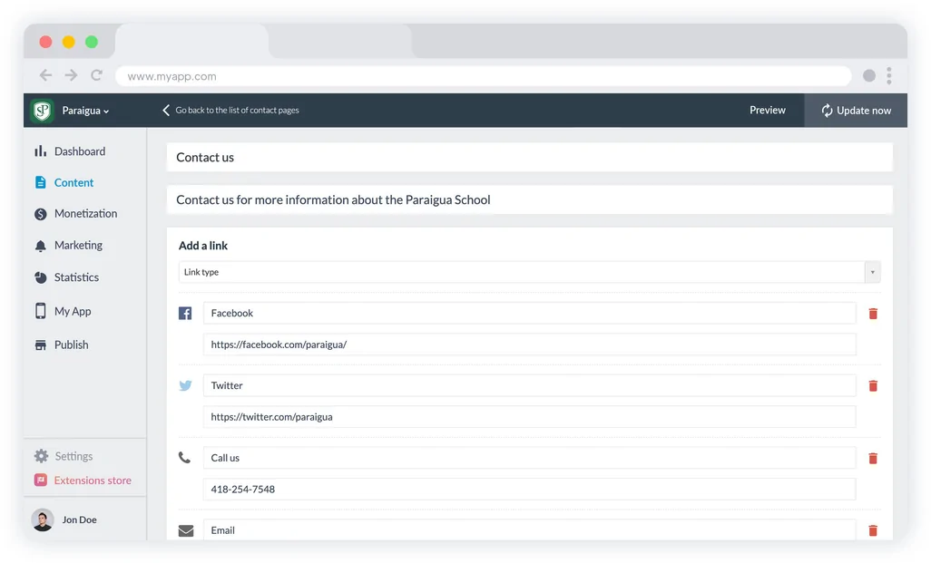Open the Extensions store

pos(92,480)
